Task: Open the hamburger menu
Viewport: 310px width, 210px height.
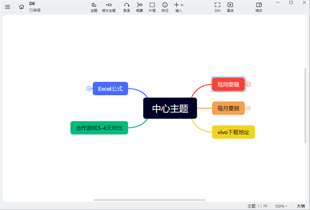Action: 7,7
